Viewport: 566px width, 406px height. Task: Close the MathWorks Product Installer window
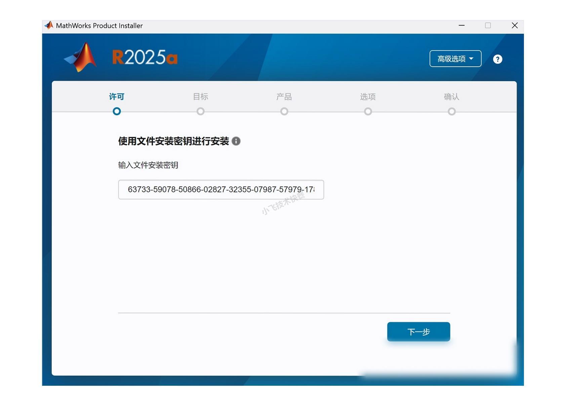pyautogui.click(x=515, y=26)
